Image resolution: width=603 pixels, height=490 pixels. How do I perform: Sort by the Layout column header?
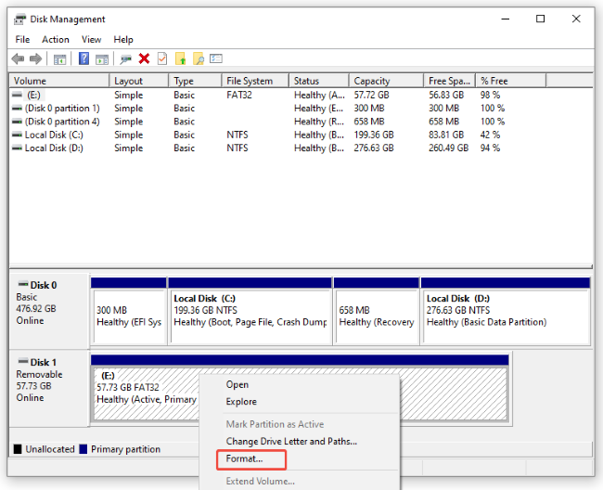139,81
